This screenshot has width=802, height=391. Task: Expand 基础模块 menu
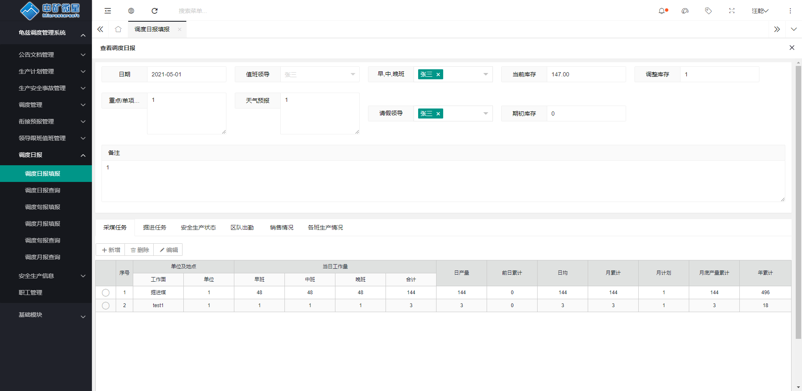click(46, 315)
